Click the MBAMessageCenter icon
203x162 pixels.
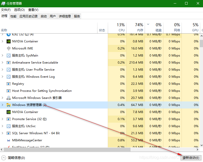click(9, 140)
